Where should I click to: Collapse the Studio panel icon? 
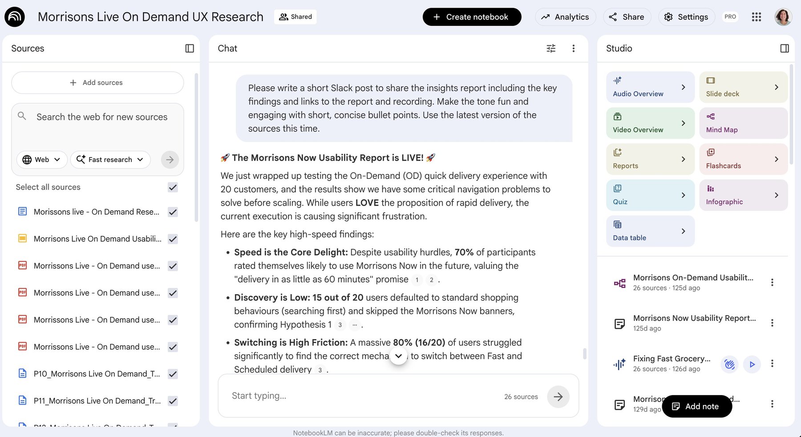pyautogui.click(x=785, y=49)
